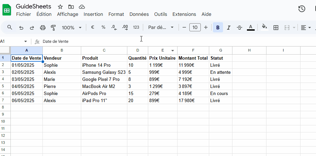
Task: Open column E dropdown arrow
Action: (x=173, y=51)
